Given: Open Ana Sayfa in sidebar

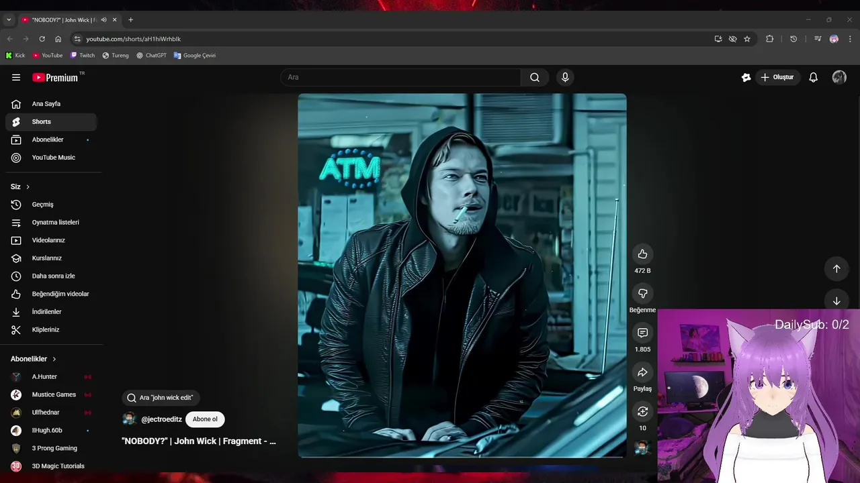Looking at the screenshot, I should pos(51,104).
